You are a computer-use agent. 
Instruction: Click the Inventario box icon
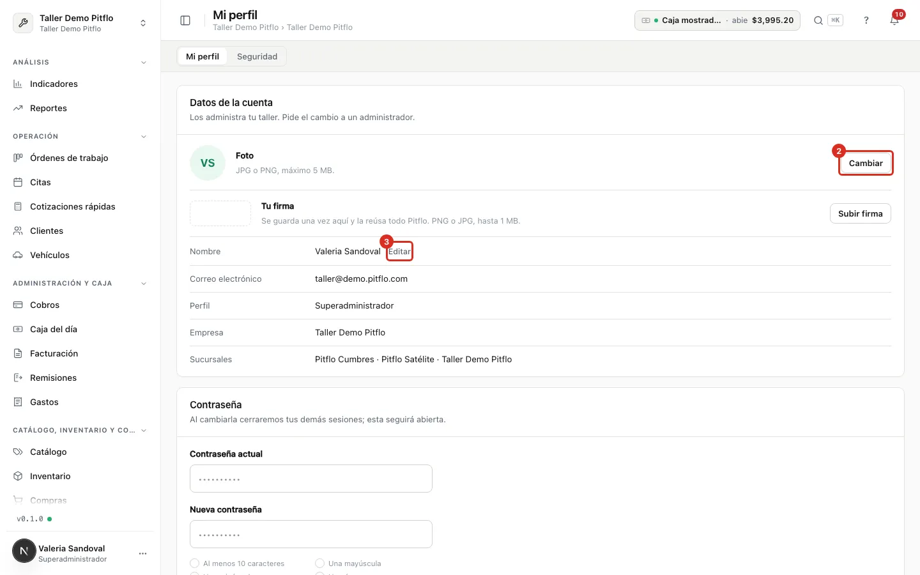18,476
